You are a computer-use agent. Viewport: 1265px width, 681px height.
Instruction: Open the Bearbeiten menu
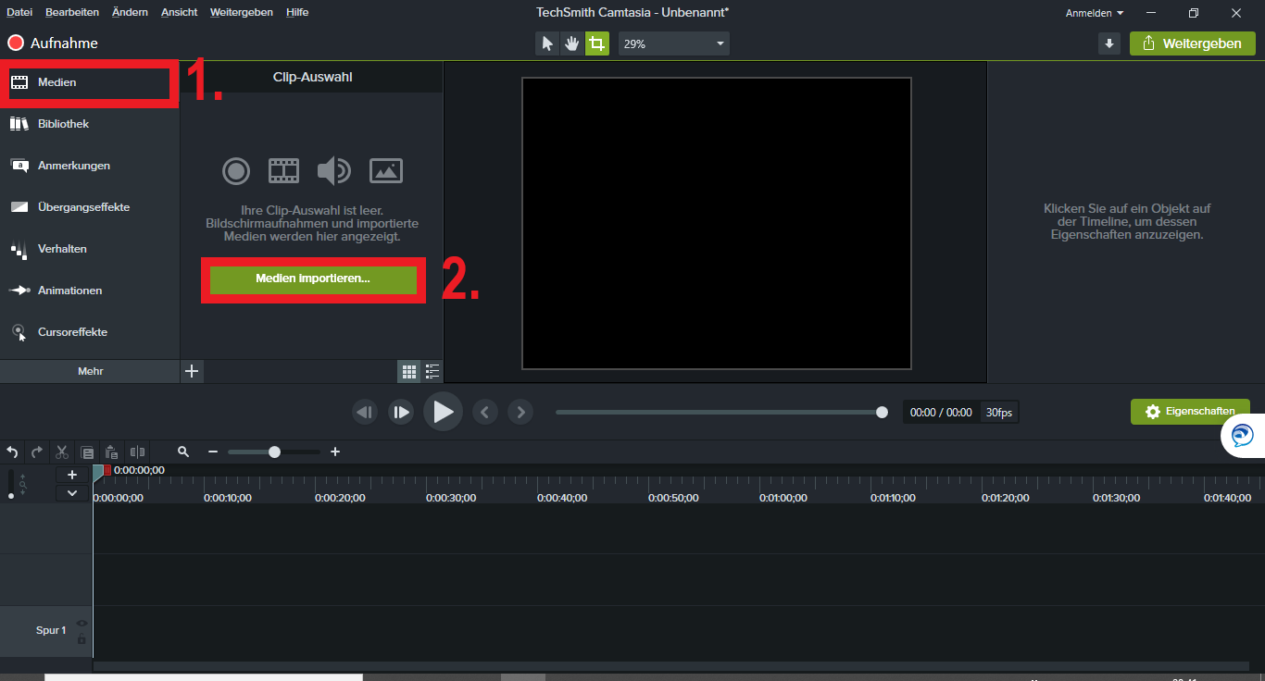click(x=72, y=12)
